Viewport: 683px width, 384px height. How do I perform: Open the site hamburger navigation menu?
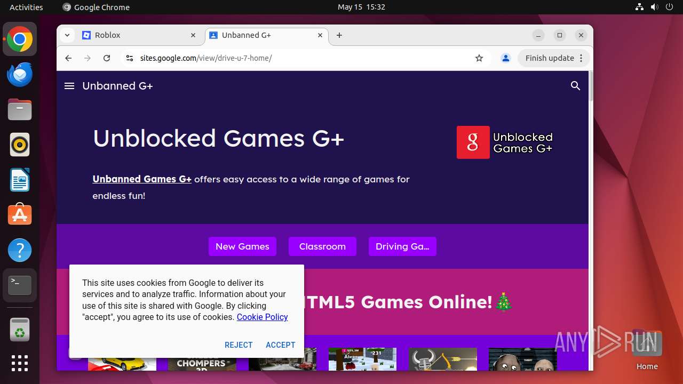click(x=69, y=86)
